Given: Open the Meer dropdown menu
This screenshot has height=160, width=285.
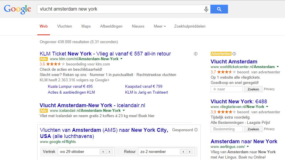Looking at the screenshot, I should point(160,26).
